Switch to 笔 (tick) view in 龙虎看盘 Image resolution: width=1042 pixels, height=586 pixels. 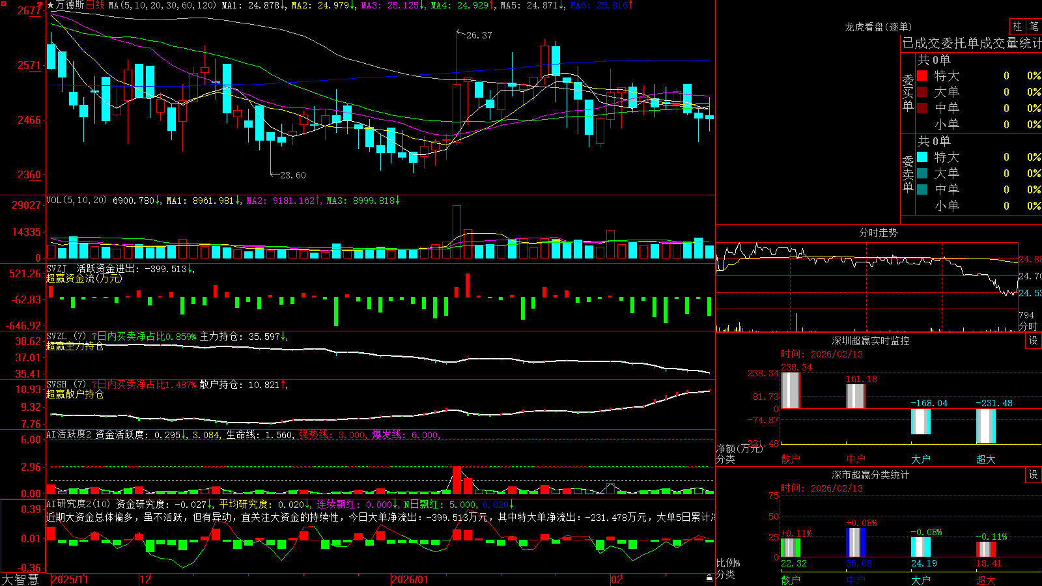pyautogui.click(x=1034, y=26)
